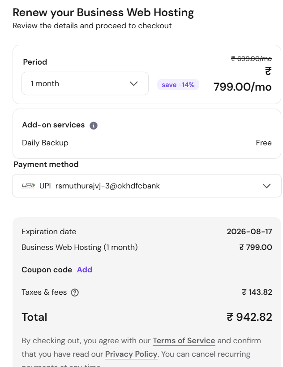
Task: Open the Terms of Service link
Action: (184, 341)
